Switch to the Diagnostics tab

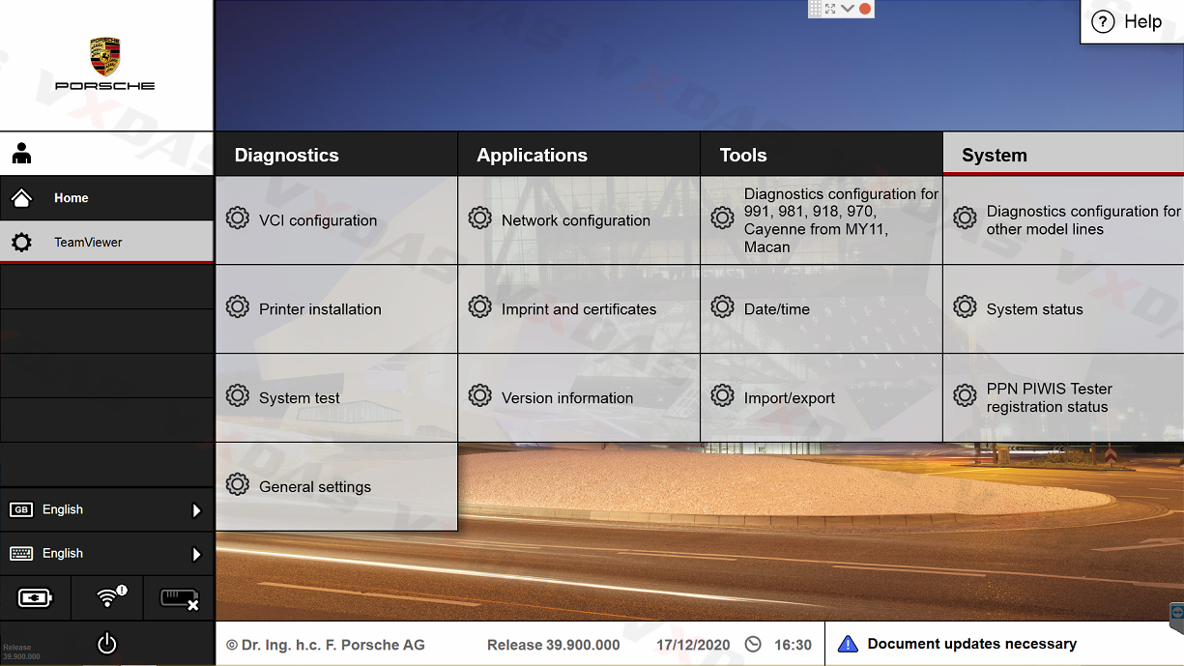287,155
